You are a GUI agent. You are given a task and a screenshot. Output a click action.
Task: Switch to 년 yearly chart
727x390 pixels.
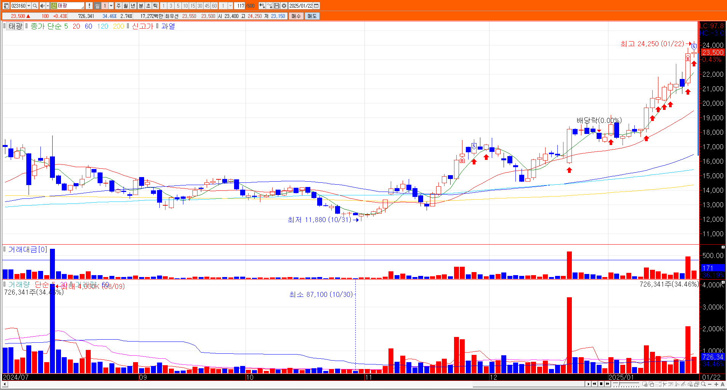(x=133, y=6)
